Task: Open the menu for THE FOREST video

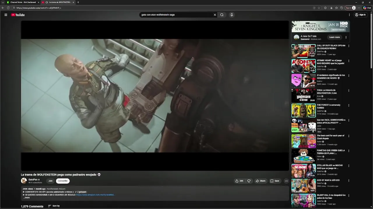Action: [x=349, y=106]
